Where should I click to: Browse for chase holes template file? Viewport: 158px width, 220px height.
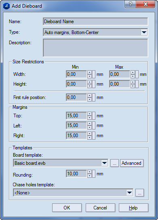point(139,192)
